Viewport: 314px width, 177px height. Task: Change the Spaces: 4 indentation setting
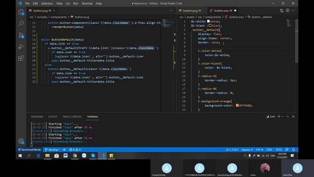click(x=247, y=149)
